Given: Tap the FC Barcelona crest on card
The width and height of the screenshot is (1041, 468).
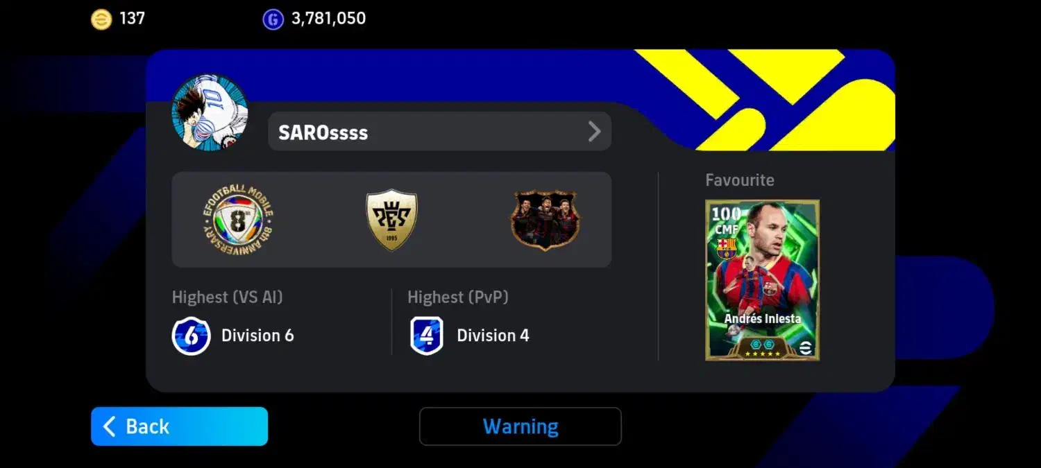Looking at the screenshot, I should coord(727,248).
